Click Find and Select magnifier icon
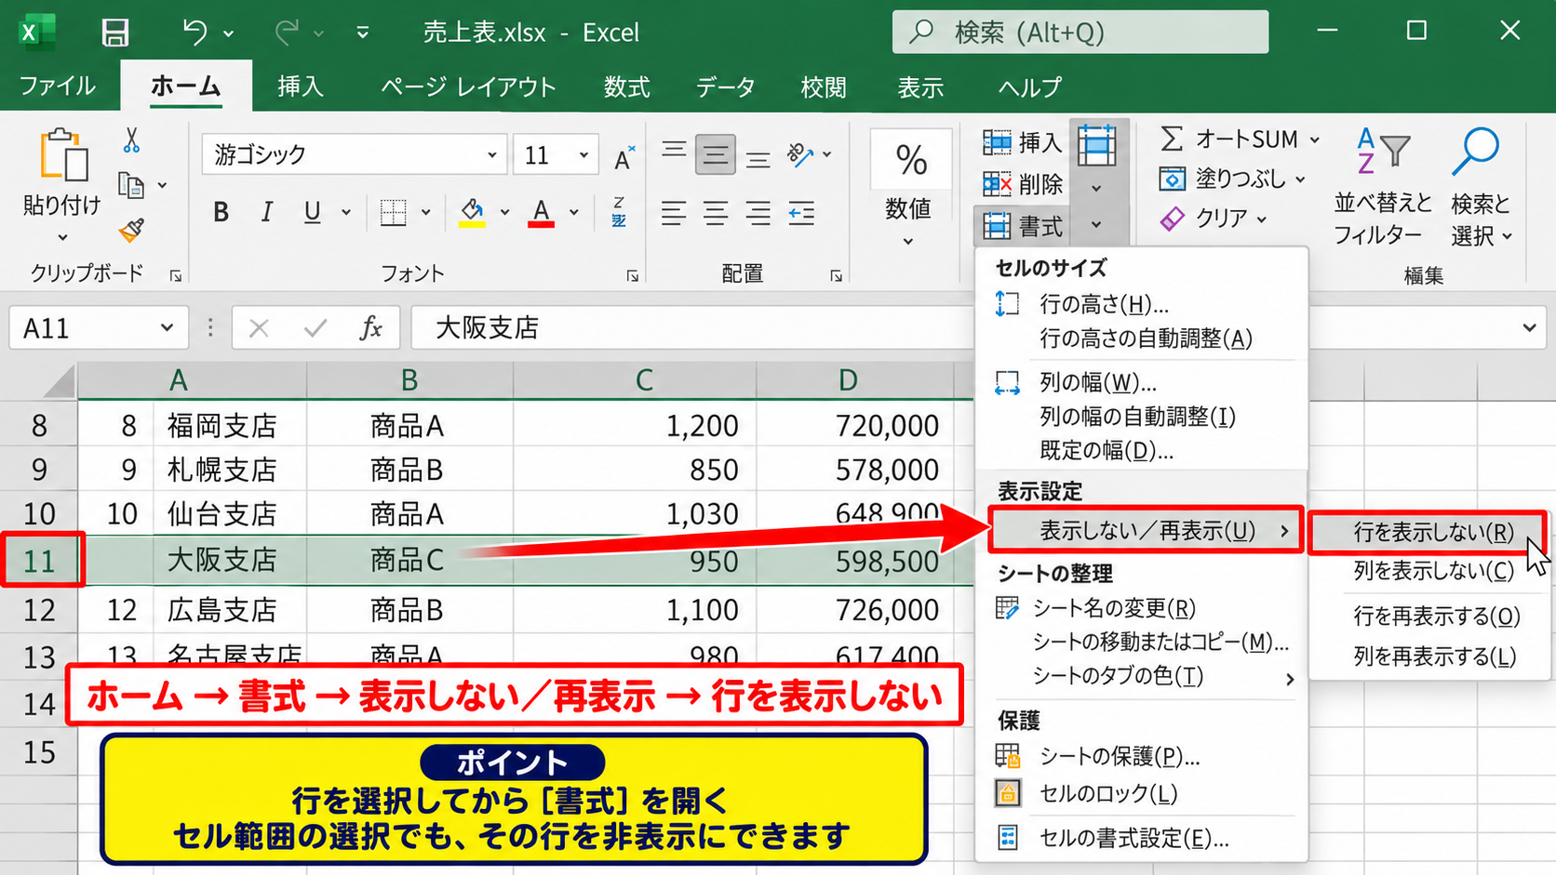This screenshot has height=875, width=1556. tap(1476, 152)
